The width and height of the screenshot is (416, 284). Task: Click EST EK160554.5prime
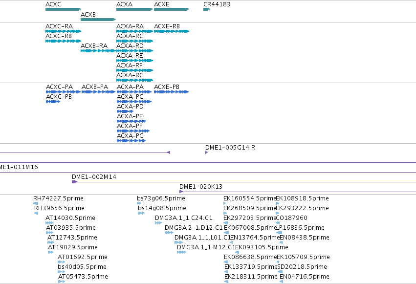[x=225, y=203]
